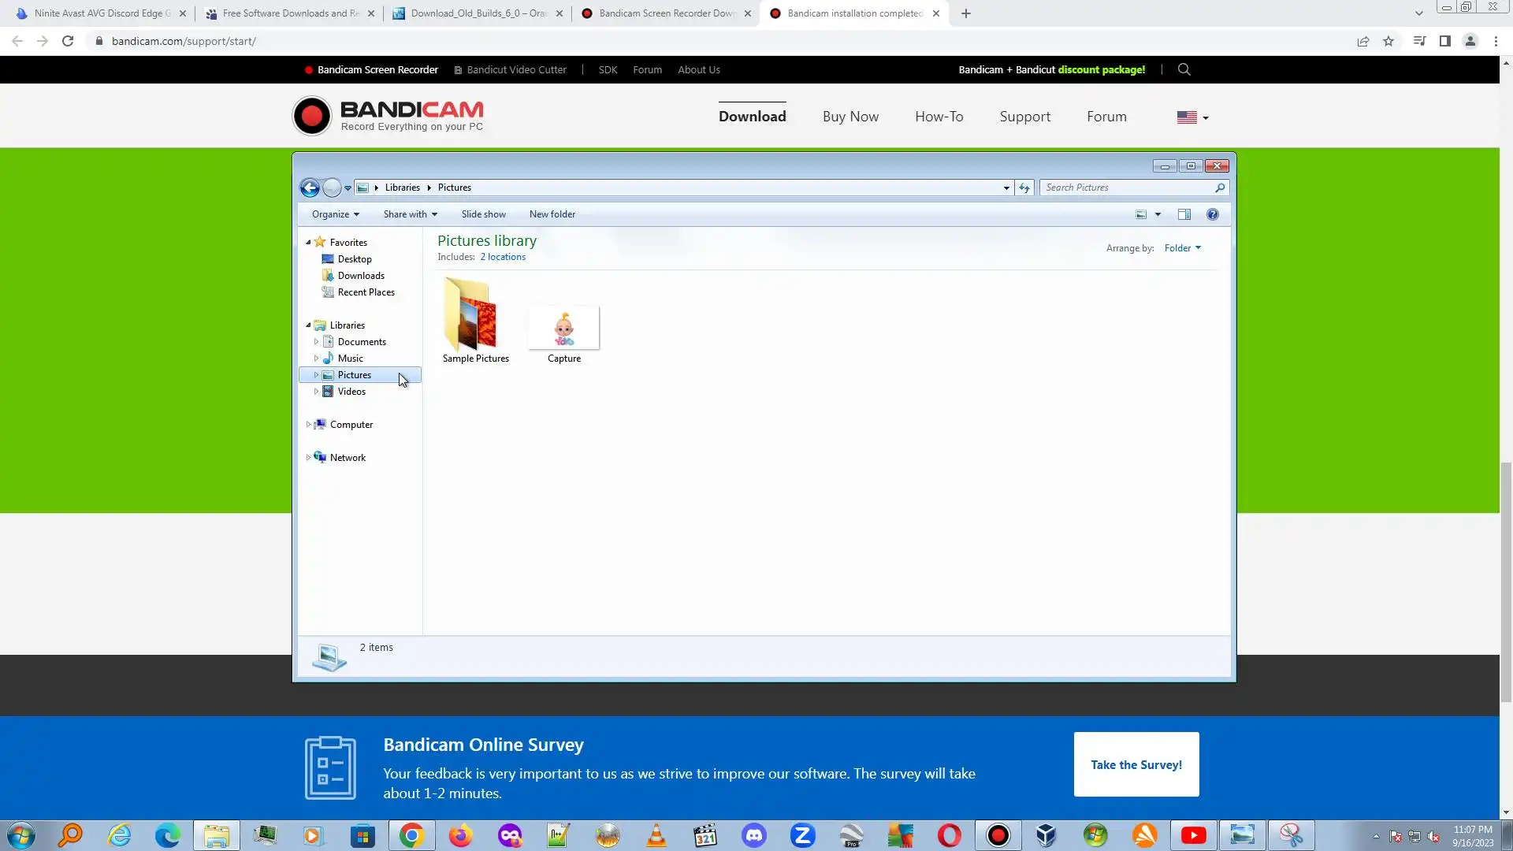Open Chrome tab search dropdown arrow
This screenshot has height=851, width=1513.
[1418, 13]
